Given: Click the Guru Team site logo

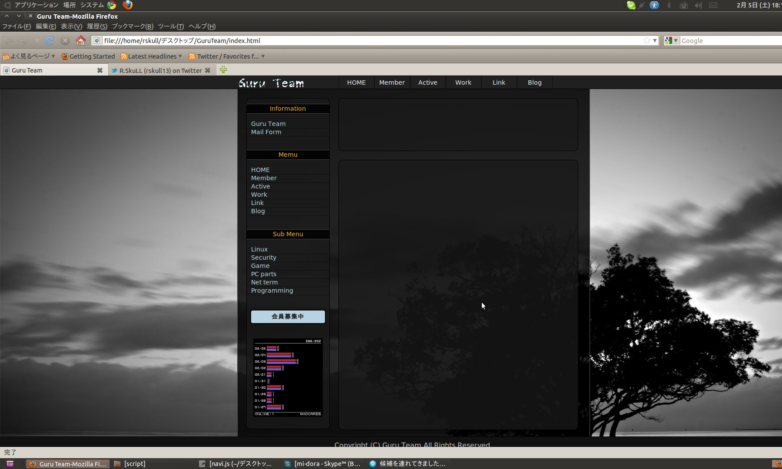Looking at the screenshot, I should pyautogui.click(x=271, y=83).
